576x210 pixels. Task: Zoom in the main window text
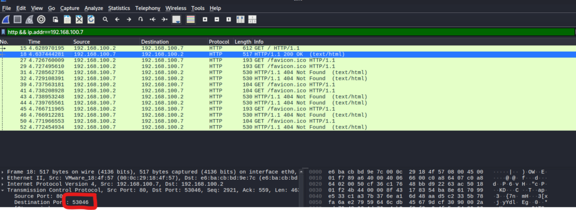point(205,20)
